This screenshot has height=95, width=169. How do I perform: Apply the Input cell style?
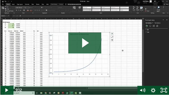click(x=106, y=10)
